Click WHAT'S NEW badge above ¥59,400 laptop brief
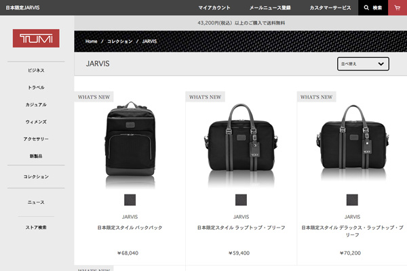 tap(205, 97)
